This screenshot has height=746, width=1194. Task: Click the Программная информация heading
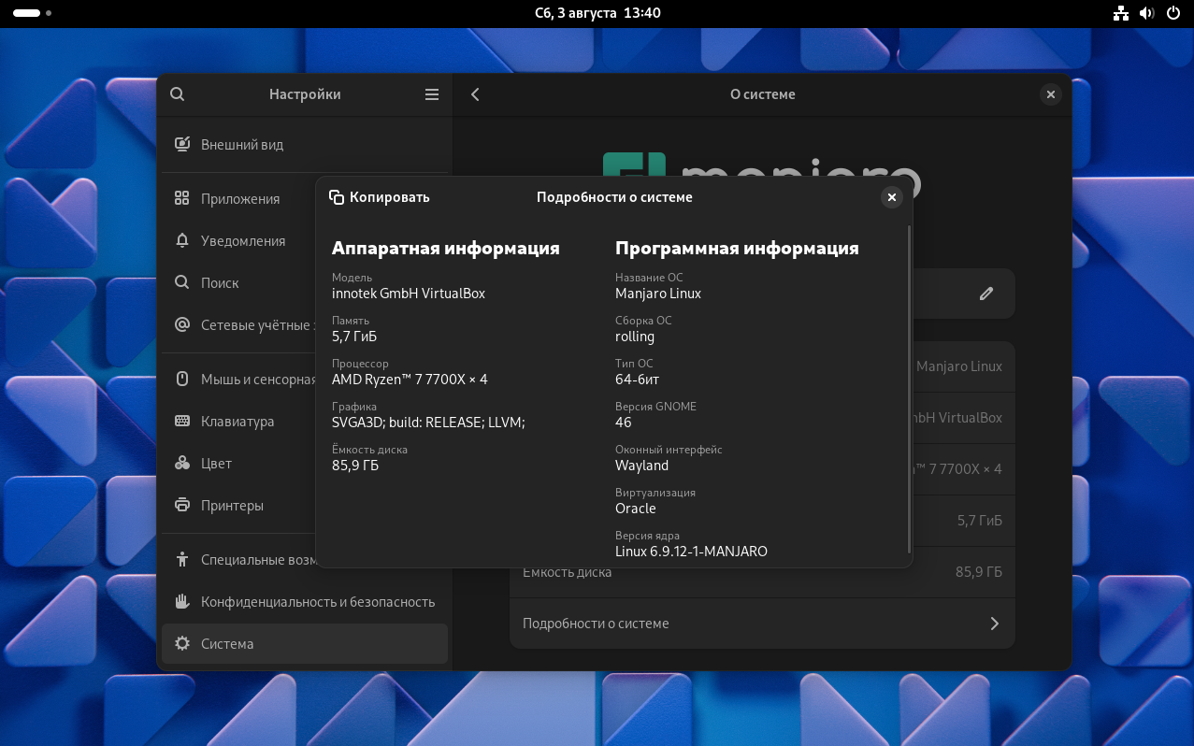737,248
